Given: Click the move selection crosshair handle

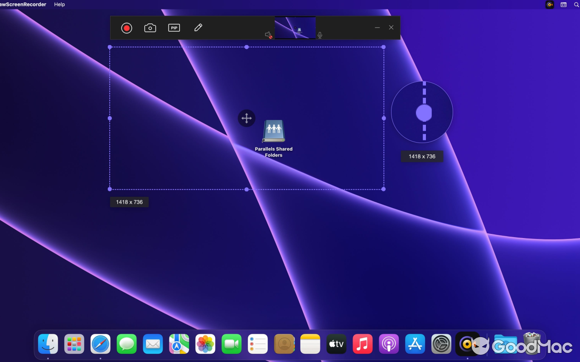Looking at the screenshot, I should point(246,118).
